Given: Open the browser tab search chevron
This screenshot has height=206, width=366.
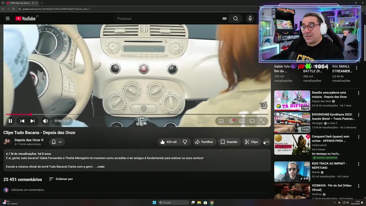Looking at the screenshot, I should [3, 3].
